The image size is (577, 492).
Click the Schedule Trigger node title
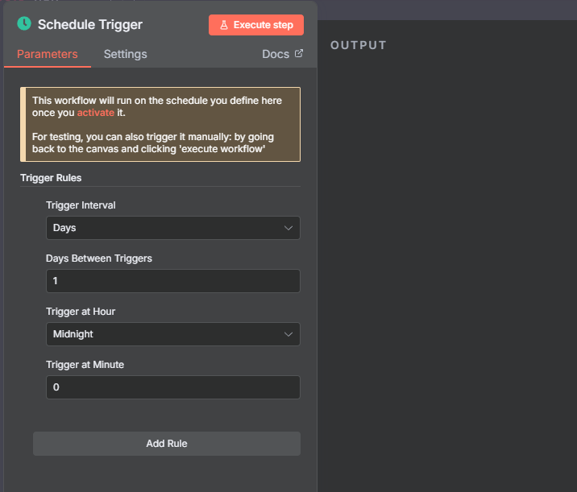90,24
